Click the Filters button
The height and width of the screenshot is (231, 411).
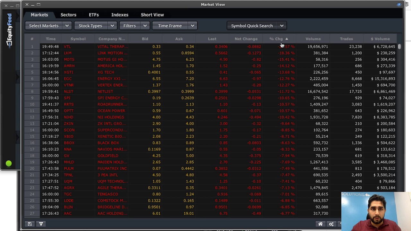pyautogui.click(x=130, y=26)
